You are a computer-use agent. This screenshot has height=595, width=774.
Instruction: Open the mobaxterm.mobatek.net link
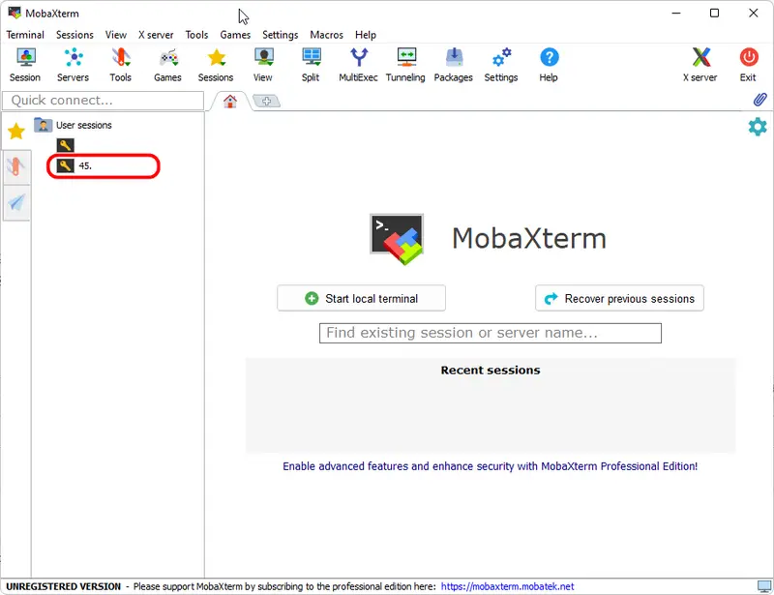pyautogui.click(x=507, y=586)
